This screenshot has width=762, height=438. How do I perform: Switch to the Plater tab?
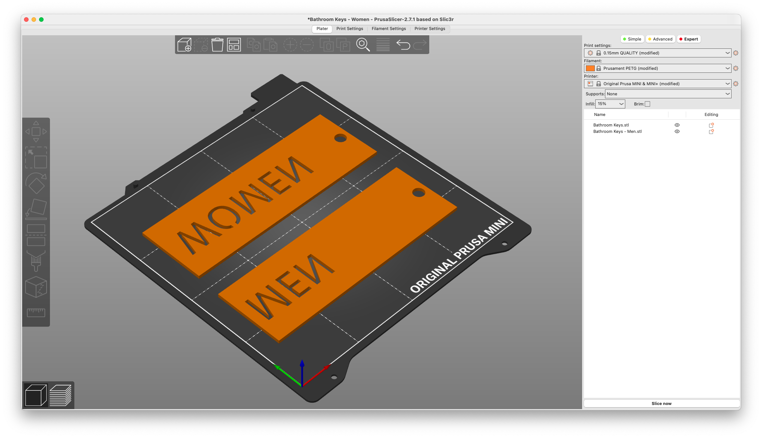pyautogui.click(x=322, y=29)
